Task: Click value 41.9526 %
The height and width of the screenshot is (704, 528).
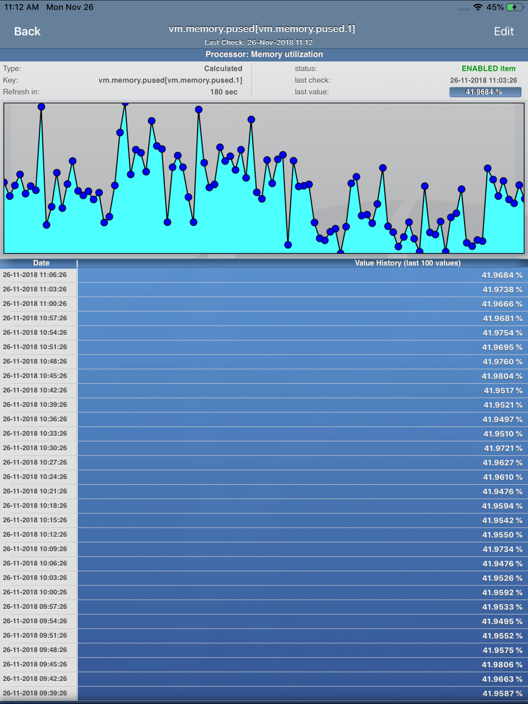Action: [x=503, y=578]
